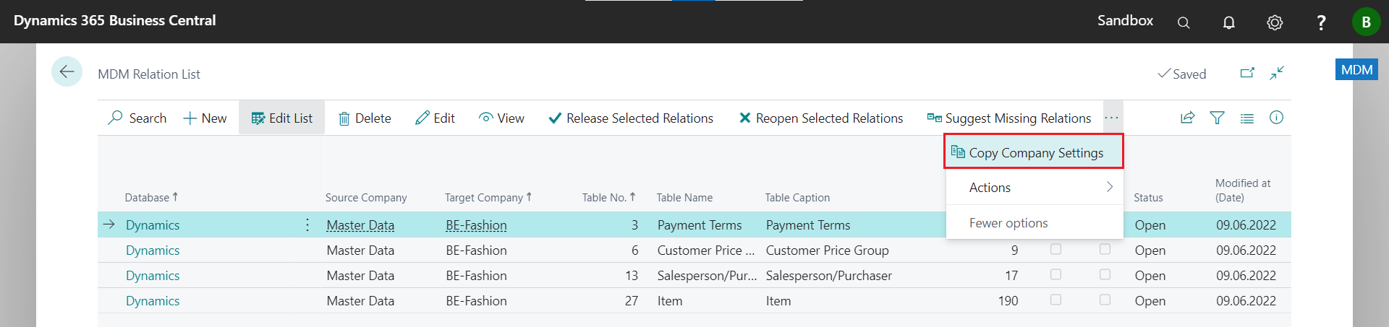Change list layout view icon
The width and height of the screenshot is (1389, 327).
tap(1247, 118)
